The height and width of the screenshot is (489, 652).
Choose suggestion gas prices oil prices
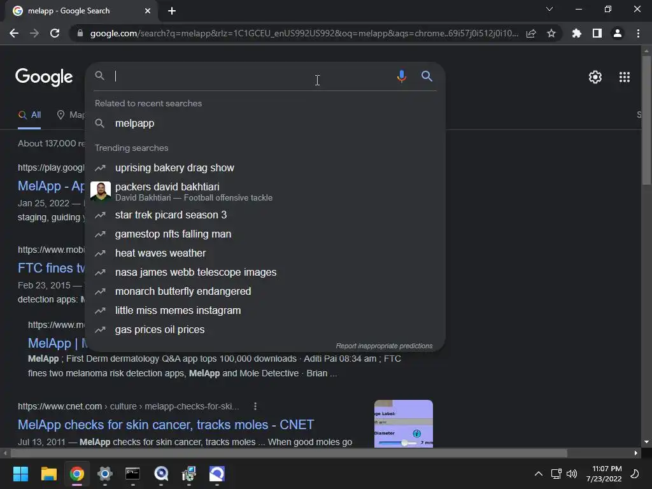click(266, 329)
